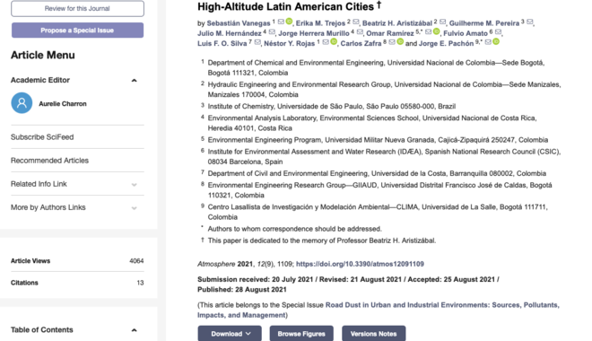Email icon beside Beatriz H. Aristizábal
Image resolution: width=592 pixels, height=341 pixels.
442,22
